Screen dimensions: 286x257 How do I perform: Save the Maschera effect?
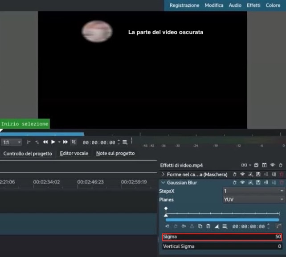(258, 175)
